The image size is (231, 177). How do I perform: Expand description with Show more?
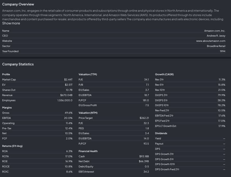(11, 23)
